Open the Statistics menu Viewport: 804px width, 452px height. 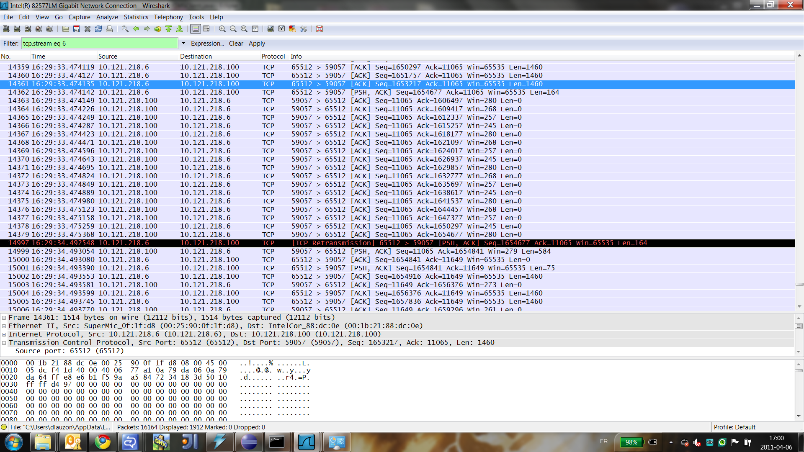pyautogui.click(x=136, y=17)
